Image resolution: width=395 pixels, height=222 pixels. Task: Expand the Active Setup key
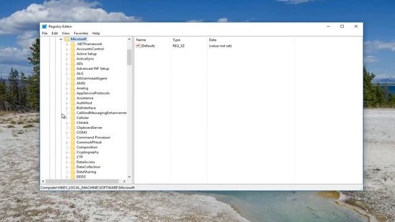pyautogui.click(x=67, y=54)
